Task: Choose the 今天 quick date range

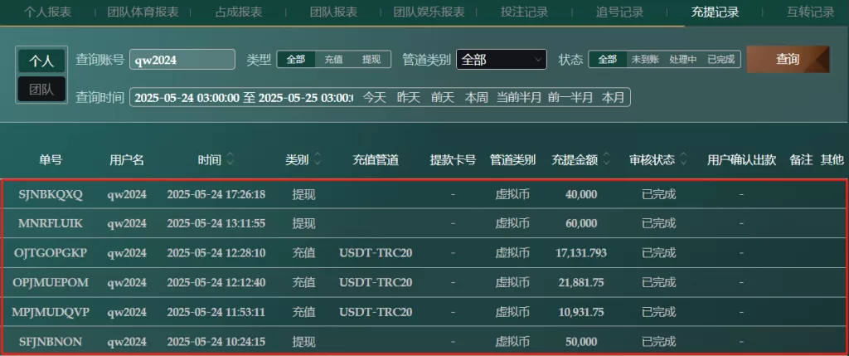Action: click(x=374, y=98)
